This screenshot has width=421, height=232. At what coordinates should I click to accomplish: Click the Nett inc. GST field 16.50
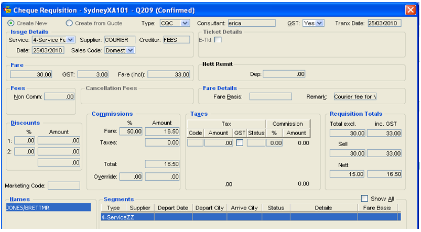[385, 174]
